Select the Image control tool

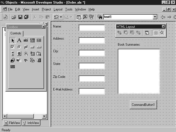point(32,54)
